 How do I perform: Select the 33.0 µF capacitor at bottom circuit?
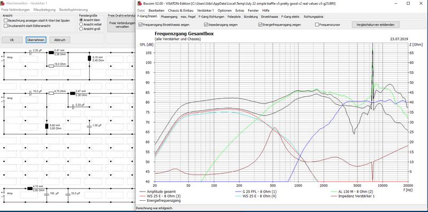68,194
